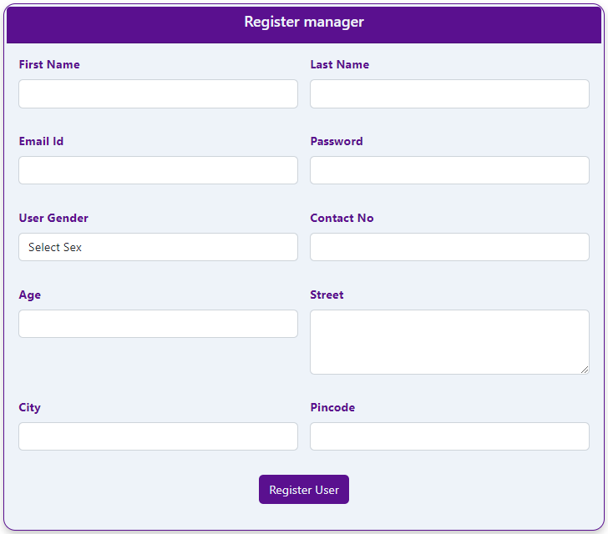Click the "Register manager" header title

(x=304, y=22)
